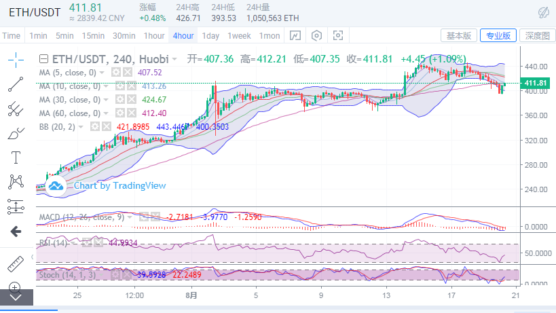Collapse the ETH/USDT legend box

44,59
